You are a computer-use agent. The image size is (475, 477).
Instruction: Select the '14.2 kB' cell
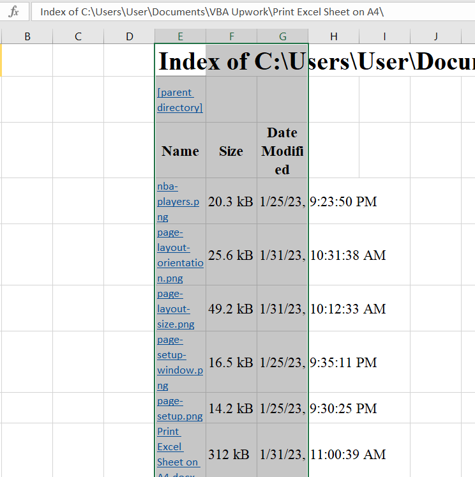pyautogui.click(x=231, y=408)
